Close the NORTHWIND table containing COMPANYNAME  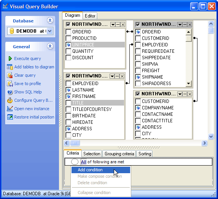[x=190, y=94]
